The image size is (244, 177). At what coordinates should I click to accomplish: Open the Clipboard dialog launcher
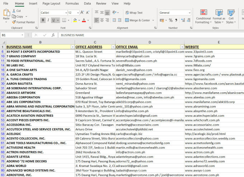(36, 28)
